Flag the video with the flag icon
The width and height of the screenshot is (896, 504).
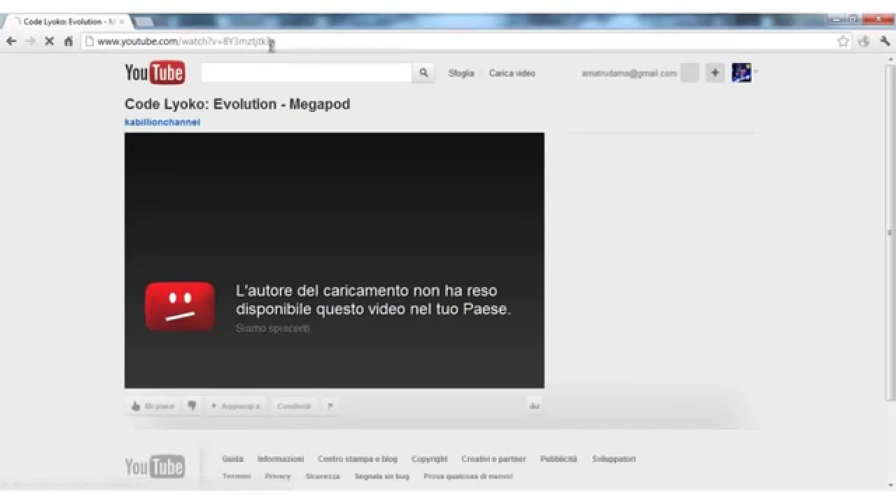pos(330,406)
